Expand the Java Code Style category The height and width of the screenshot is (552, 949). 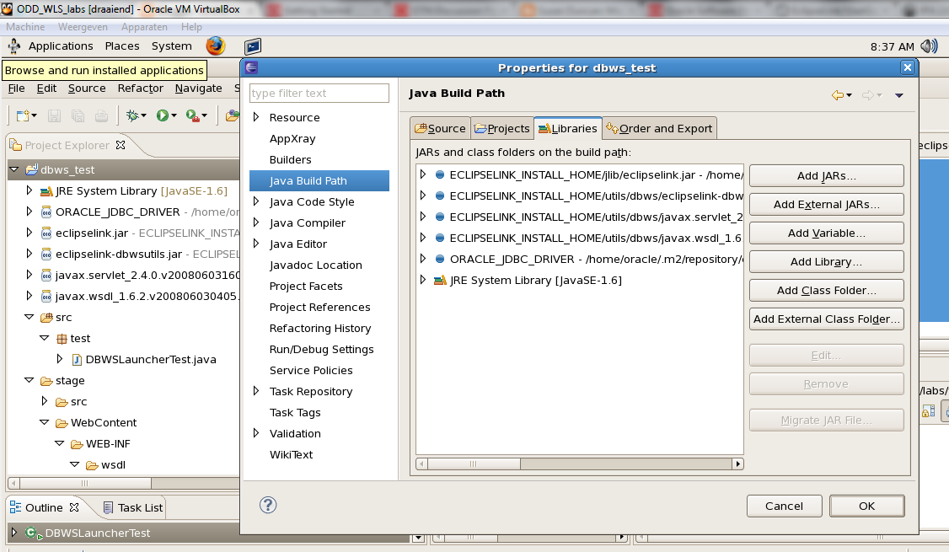coord(256,201)
